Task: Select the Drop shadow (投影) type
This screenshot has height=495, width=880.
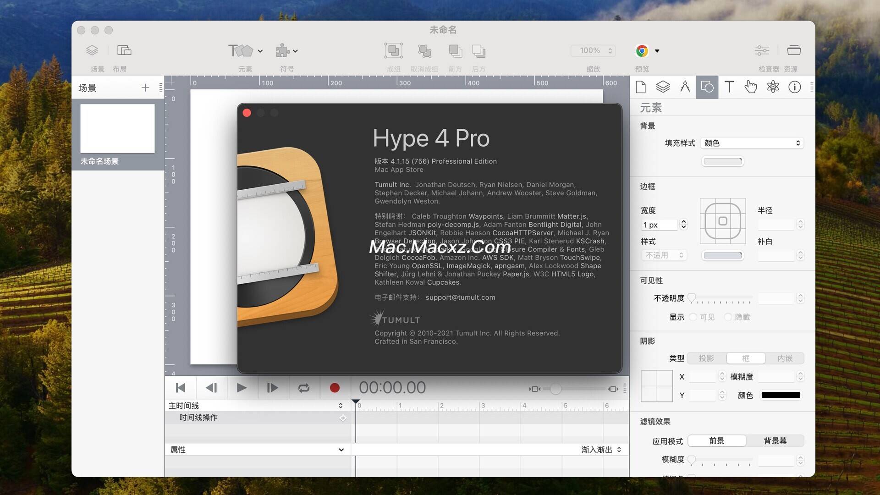Action: click(706, 358)
